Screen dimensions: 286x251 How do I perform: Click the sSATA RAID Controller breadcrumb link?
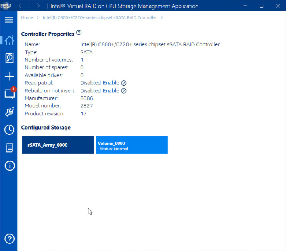pyautogui.click(x=100, y=17)
